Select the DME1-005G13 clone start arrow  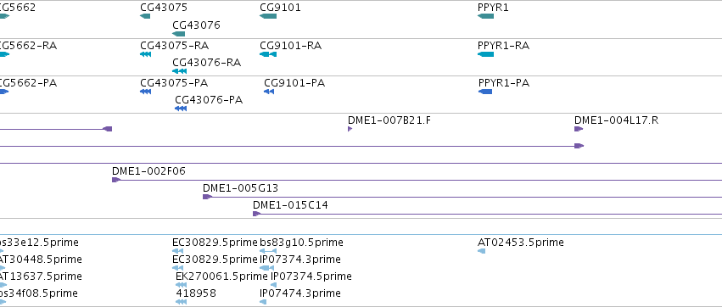(x=207, y=197)
